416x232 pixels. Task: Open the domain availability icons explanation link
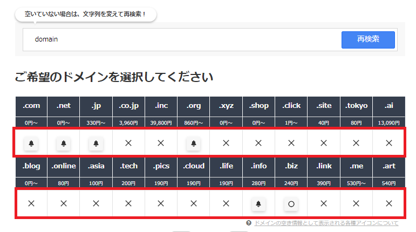pyautogui.click(x=326, y=223)
